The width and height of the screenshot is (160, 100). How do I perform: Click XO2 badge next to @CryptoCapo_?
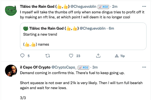coord(83,67)
